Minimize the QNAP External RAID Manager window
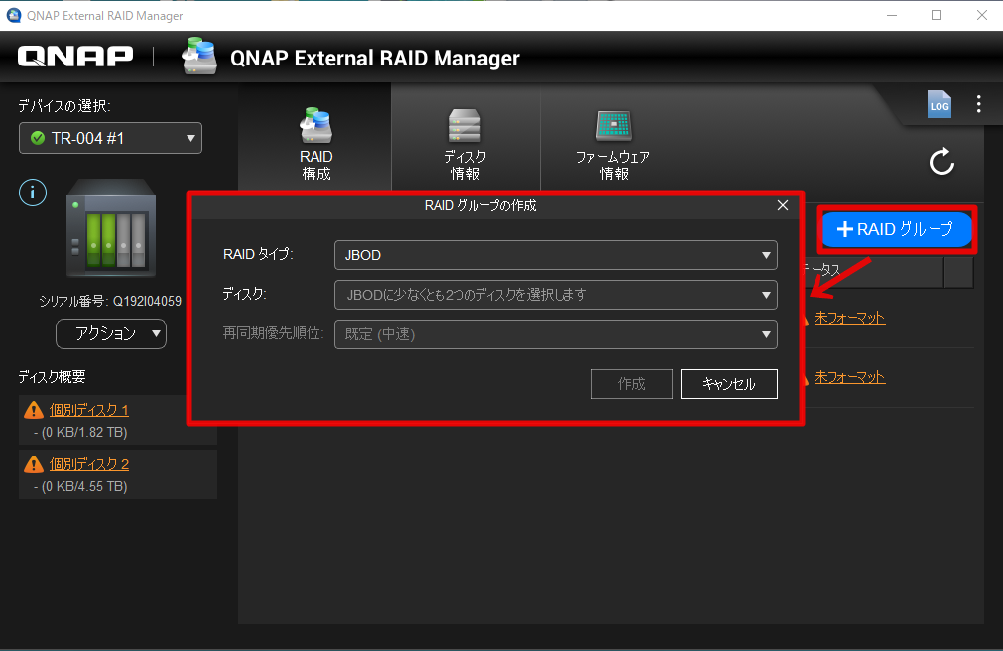 click(892, 15)
